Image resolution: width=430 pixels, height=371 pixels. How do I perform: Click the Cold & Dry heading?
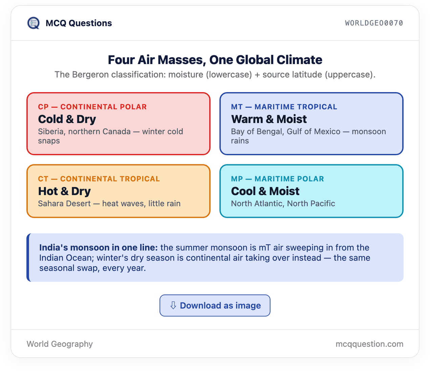(67, 119)
